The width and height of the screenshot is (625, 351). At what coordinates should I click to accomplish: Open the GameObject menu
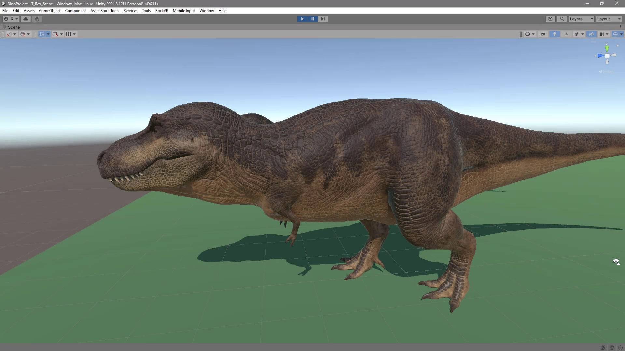(x=50, y=11)
